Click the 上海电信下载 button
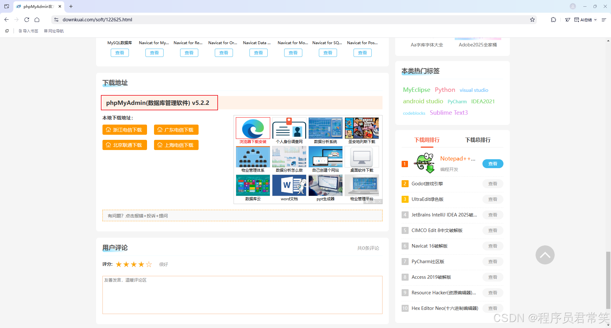Viewport: 611px width, 328px height. click(176, 145)
